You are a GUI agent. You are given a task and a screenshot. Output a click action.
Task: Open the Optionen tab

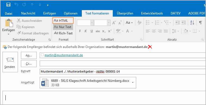pyautogui.click(x=71, y=13)
